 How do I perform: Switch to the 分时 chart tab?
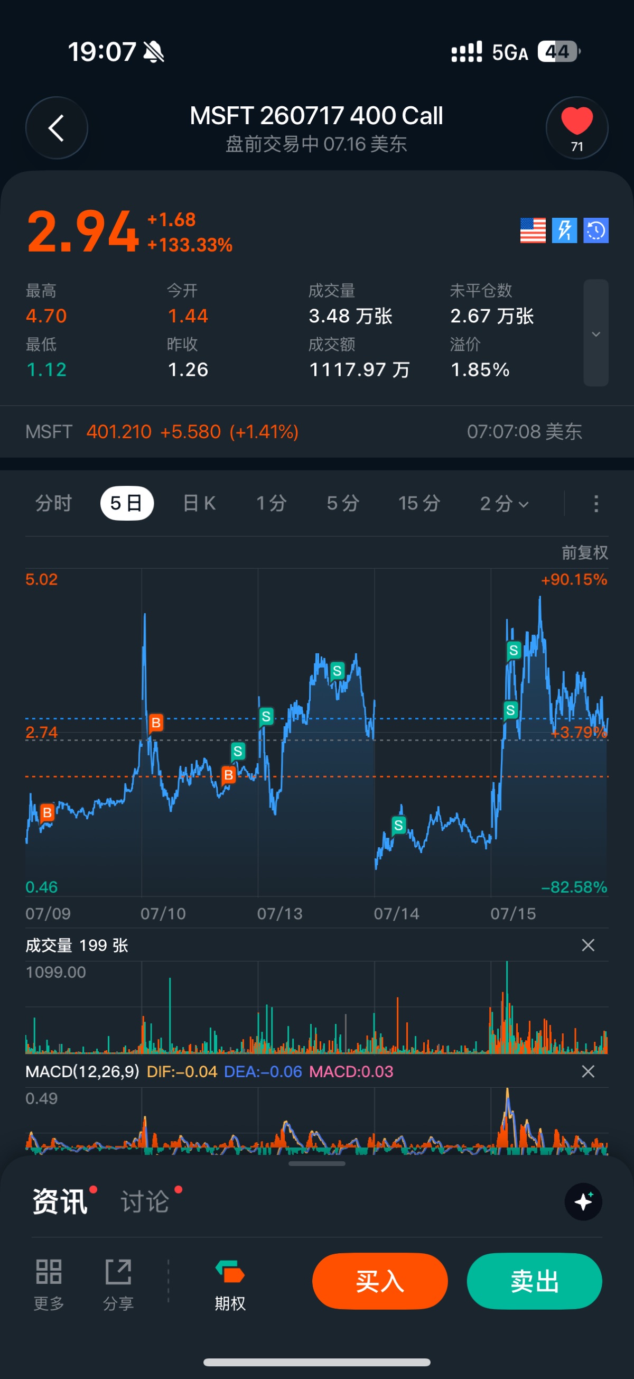click(x=53, y=503)
